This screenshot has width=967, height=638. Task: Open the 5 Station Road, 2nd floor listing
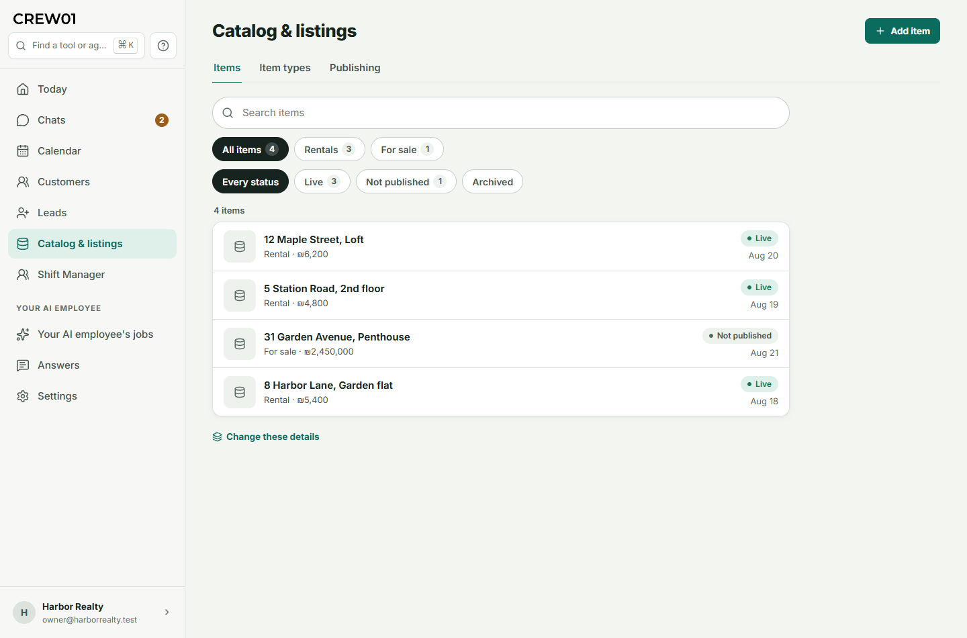[x=501, y=295]
